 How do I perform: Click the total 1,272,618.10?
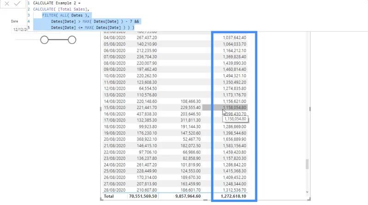pyautogui.click(x=233, y=196)
